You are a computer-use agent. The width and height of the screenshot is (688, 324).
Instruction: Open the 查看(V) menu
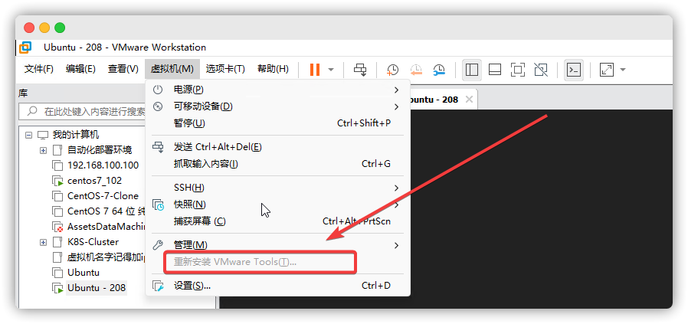(123, 69)
